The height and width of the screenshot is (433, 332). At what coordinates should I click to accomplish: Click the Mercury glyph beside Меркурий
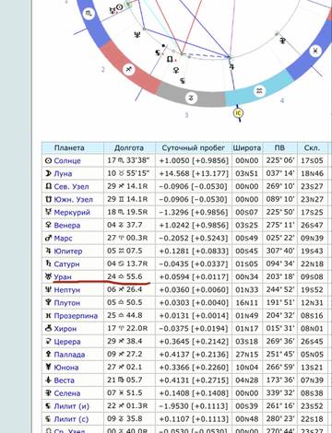tap(48, 212)
